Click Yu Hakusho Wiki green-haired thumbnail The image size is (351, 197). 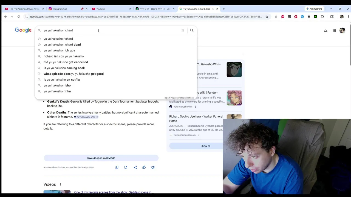click(234, 70)
